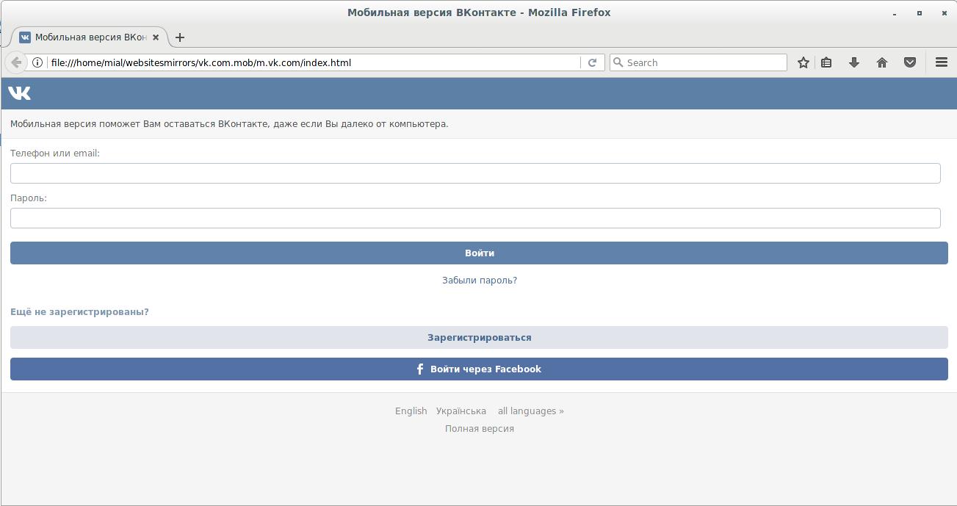
Task: Focus the Пароль password field
Action: point(475,218)
